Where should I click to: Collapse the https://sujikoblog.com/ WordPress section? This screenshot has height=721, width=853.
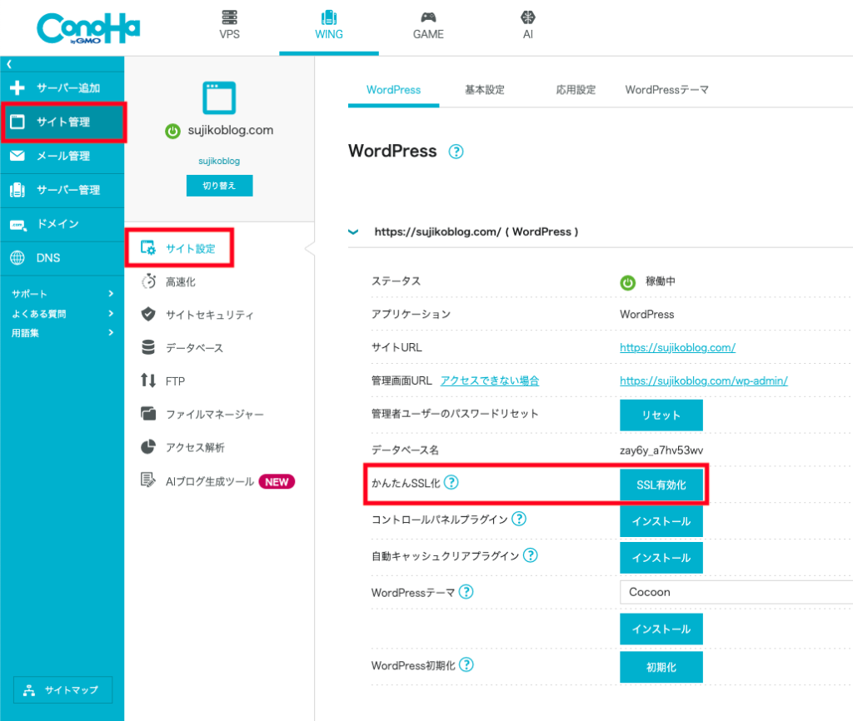click(x=353, y=232)
